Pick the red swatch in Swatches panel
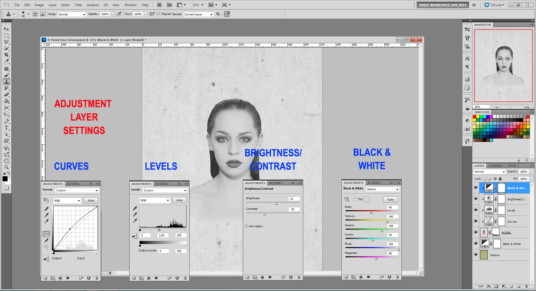536x291 pixels. point(475,117)
